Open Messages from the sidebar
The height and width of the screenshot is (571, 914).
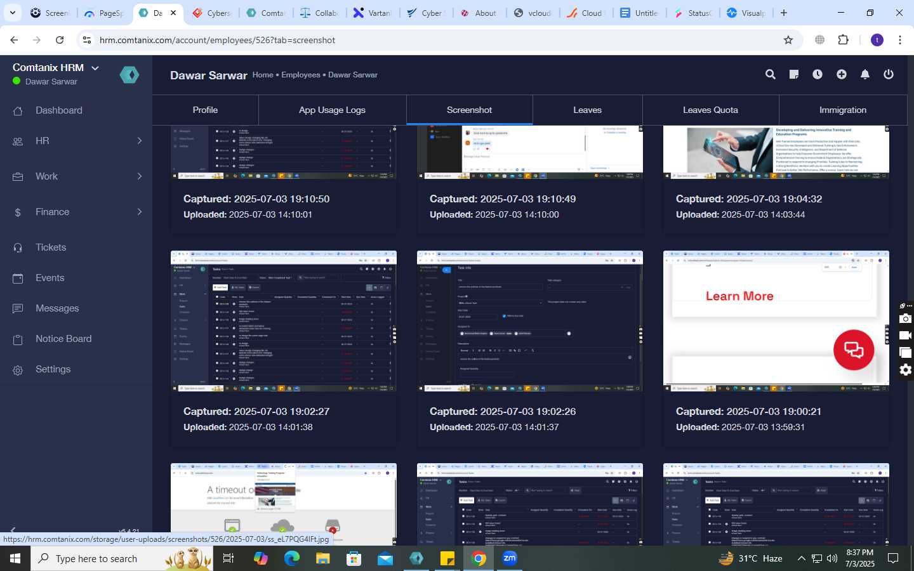(57, 308)
